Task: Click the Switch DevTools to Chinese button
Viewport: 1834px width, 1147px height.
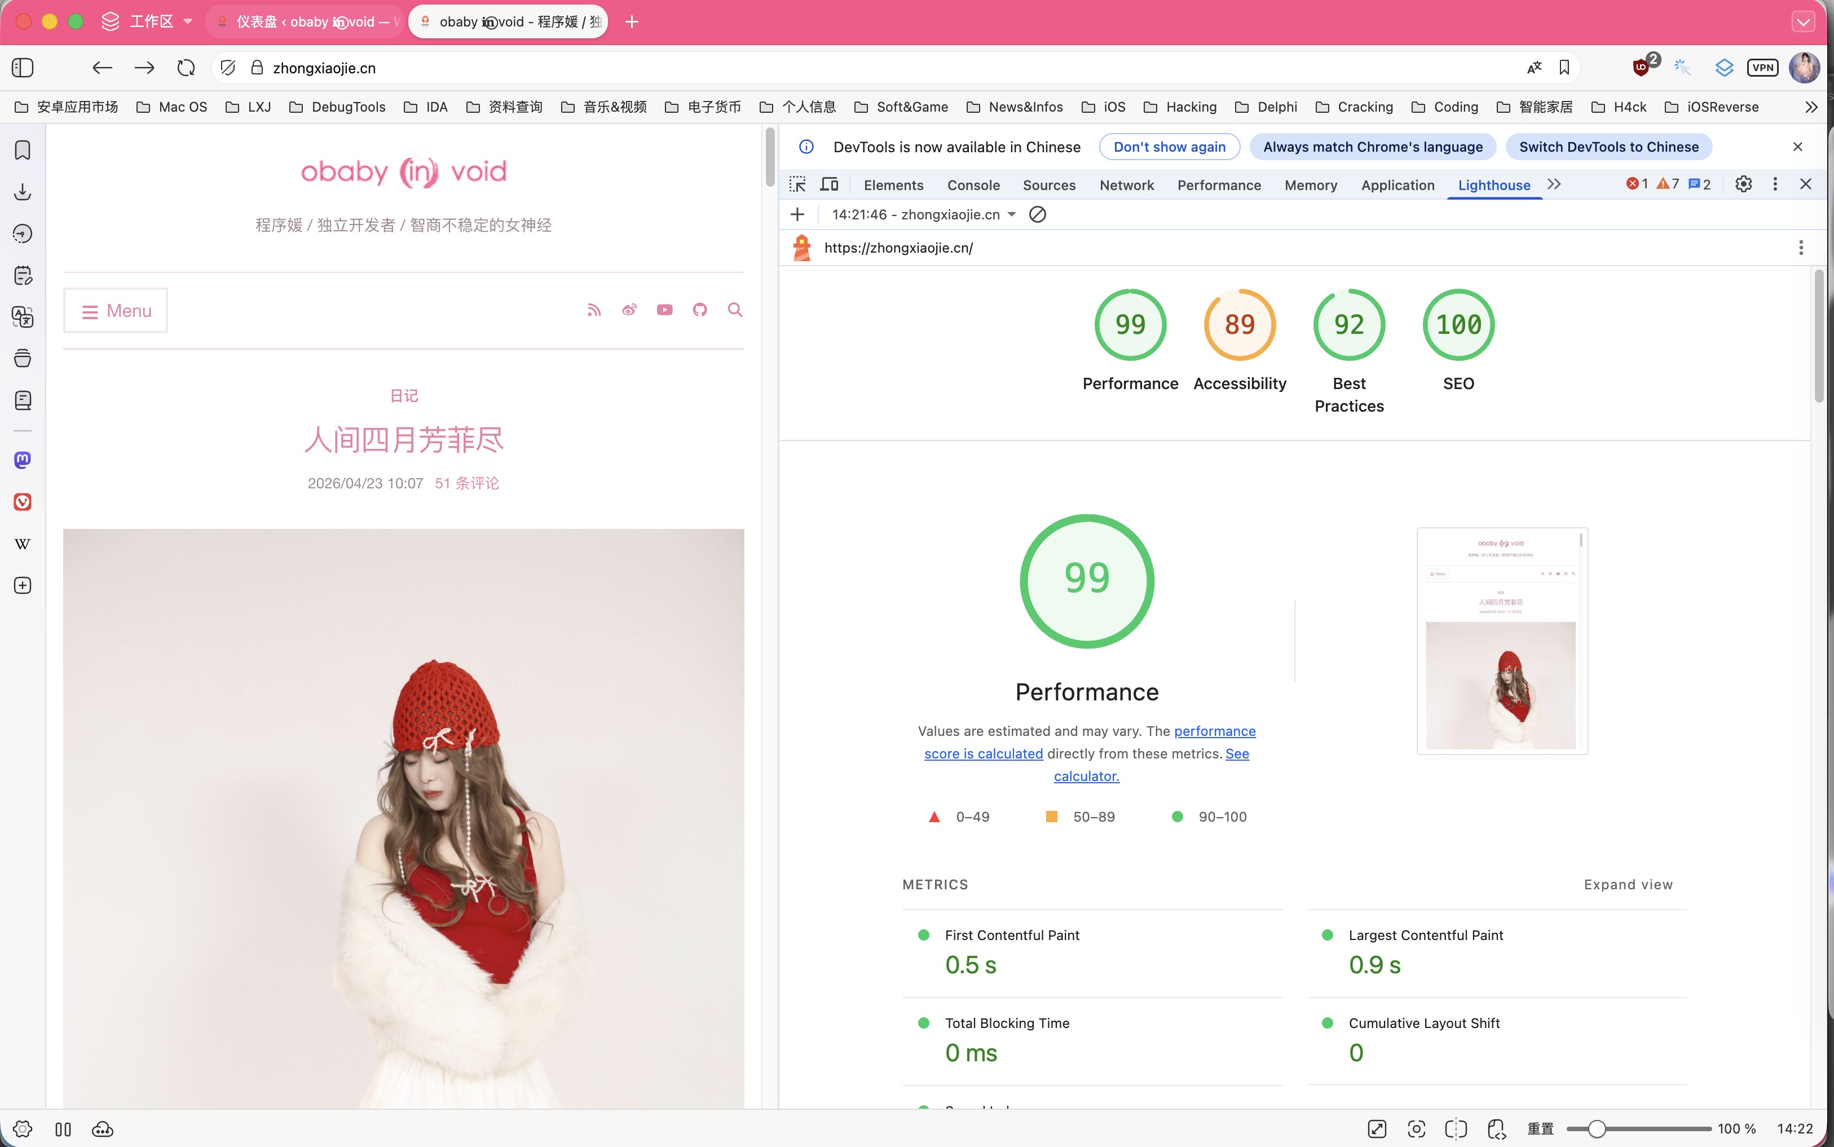Action: [1608, 147]
